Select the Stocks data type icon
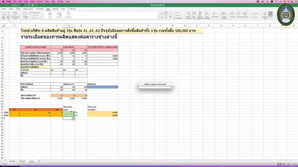 pyautogui.click(x=50, y=14)
